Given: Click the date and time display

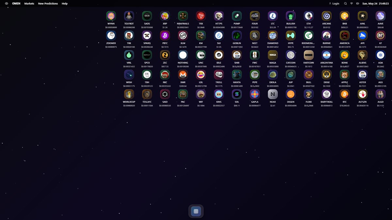Looking at the screenshot, I should pos(375,4).
